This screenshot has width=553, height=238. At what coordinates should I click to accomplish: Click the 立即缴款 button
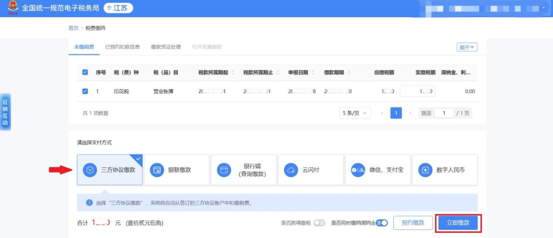pyautogui.click(x=458, y=223)
